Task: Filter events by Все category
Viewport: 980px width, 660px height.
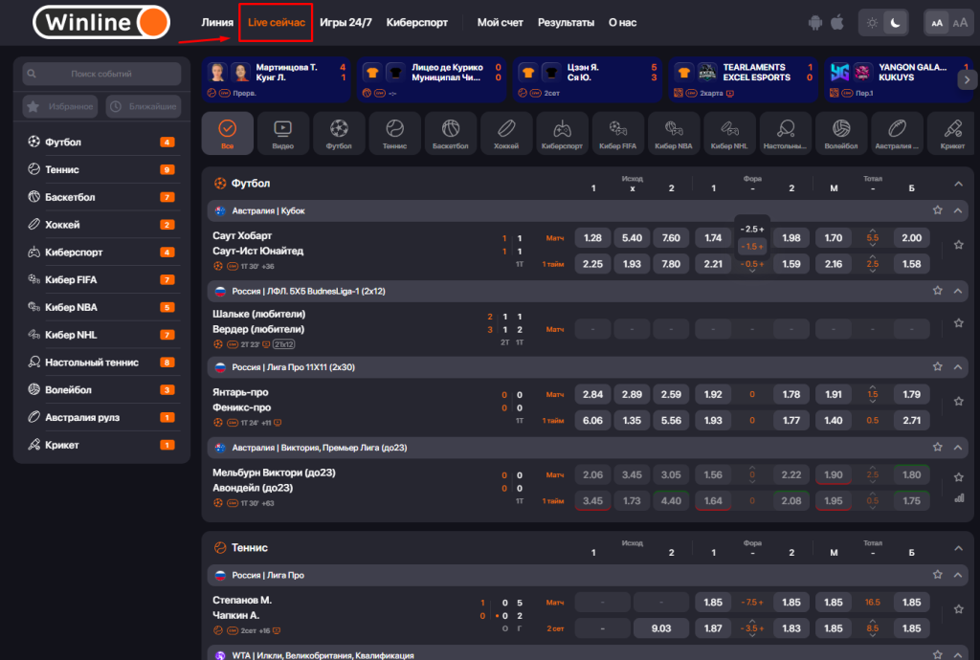Action: [228, 134]
